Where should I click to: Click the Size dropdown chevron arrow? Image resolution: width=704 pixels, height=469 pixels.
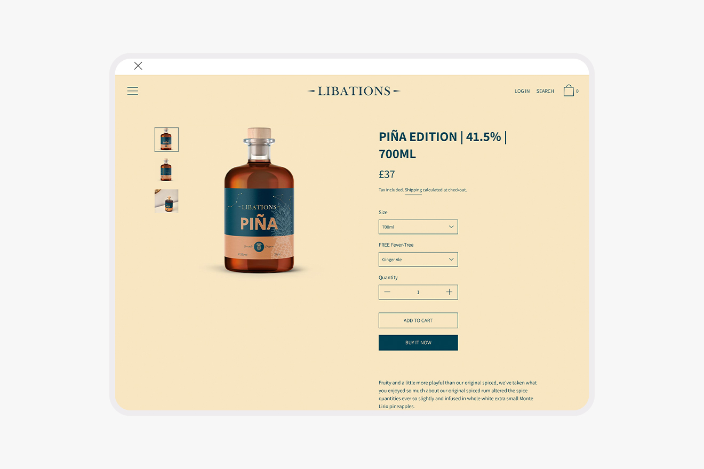tap(451, 227)
